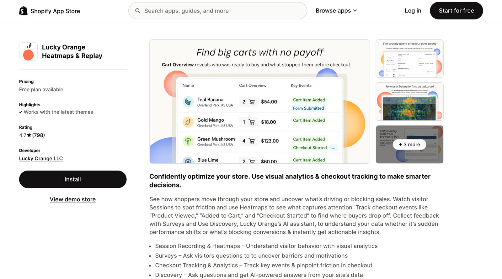Click the search apps input field
Image resolution: width=502 pixels, height=279 pixels.
click(x=218, y=11)
